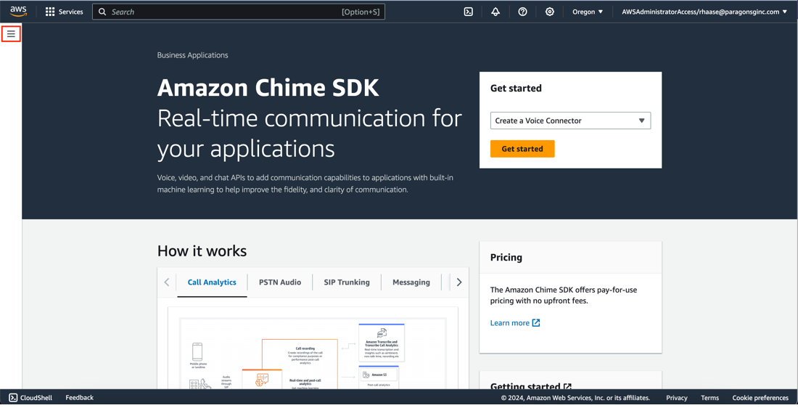Open Feedback in the footer
Image resolution: width=798 pixels, height=408 pixels.
(79, 398)
